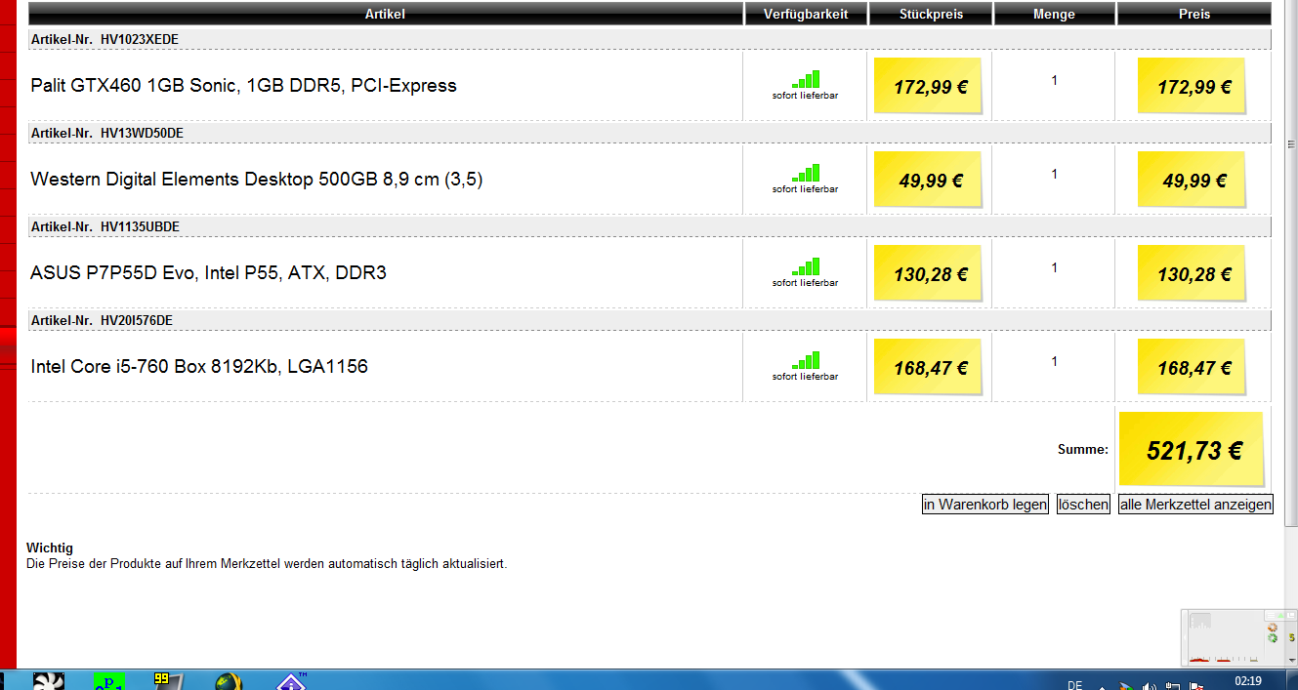1298x690 pixels.
Task: Click the note about daily updated Merkzettel prices
Action: [x=267, y=564]
